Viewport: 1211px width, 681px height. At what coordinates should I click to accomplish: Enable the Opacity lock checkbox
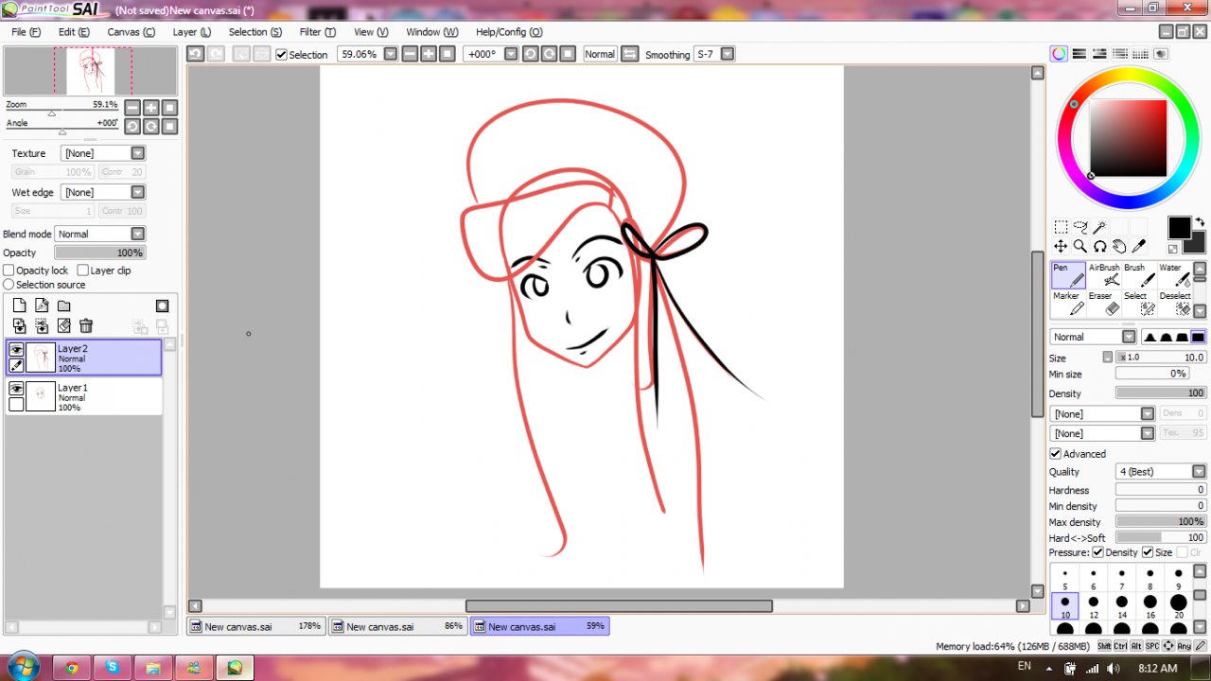coord(9,271)
